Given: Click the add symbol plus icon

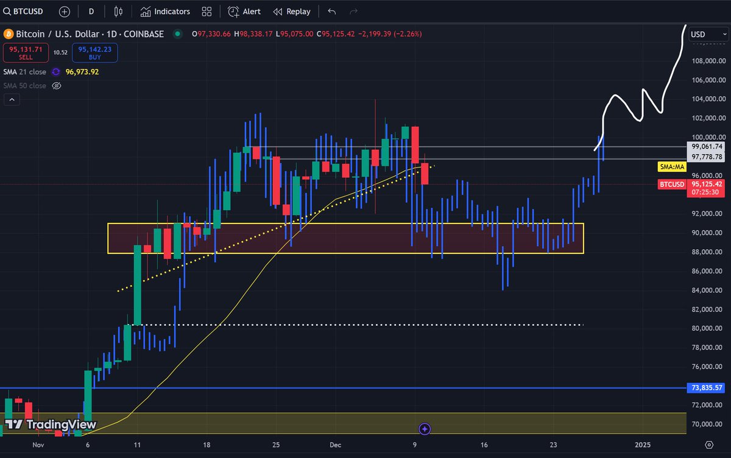Looking at the screenshot, I should [x=65, y=12].
